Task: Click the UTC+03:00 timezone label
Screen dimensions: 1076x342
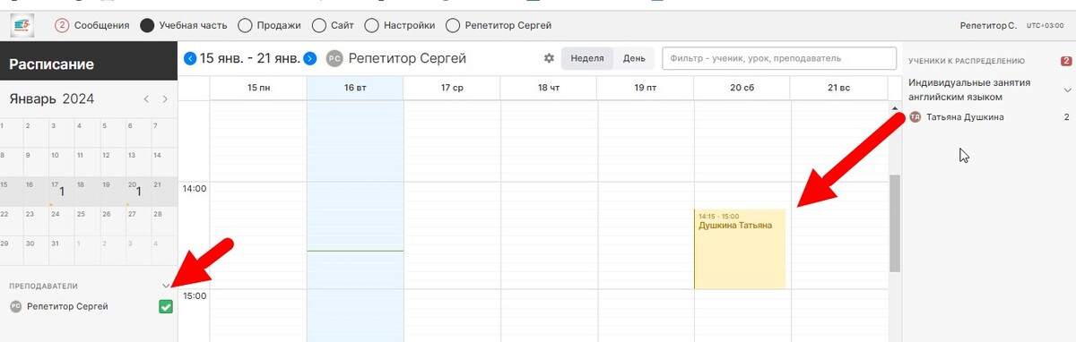Action: pyautogui.click(x=1046, y=25)
